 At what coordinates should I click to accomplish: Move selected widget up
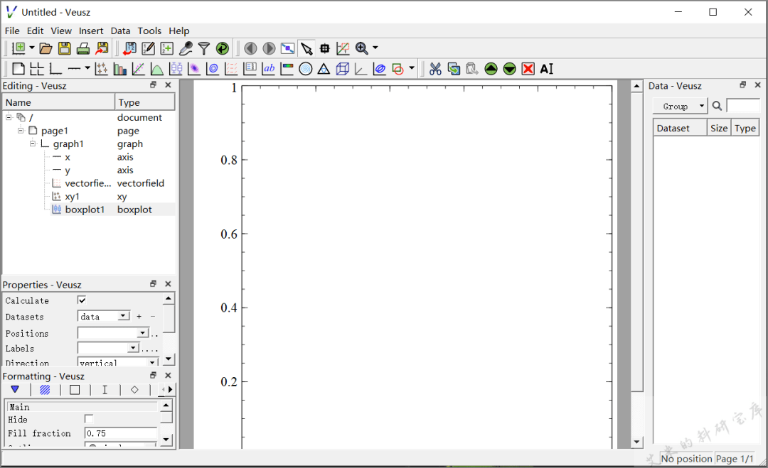click(x=491, y=69)
